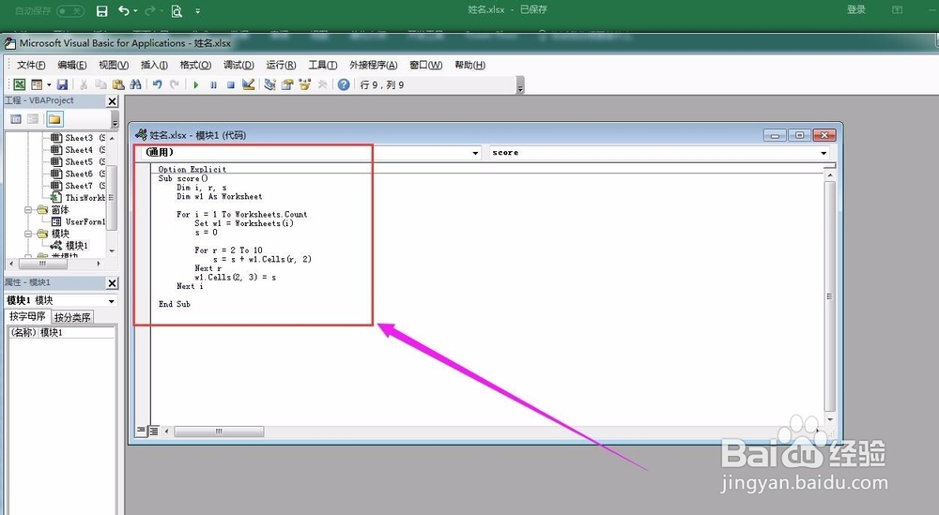Screen dimensions: 939x515
Task: Open the 插入(I) menu
Action: click(154, 66)
